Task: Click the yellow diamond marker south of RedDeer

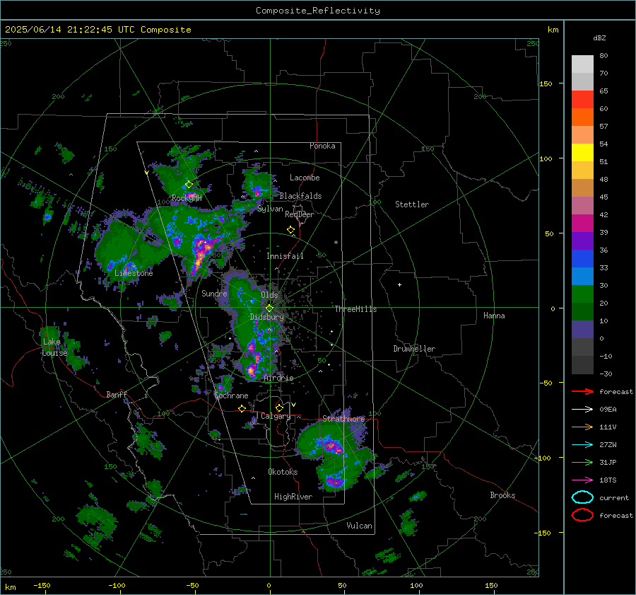Action: pyautogui.click(x=290, y=230)
